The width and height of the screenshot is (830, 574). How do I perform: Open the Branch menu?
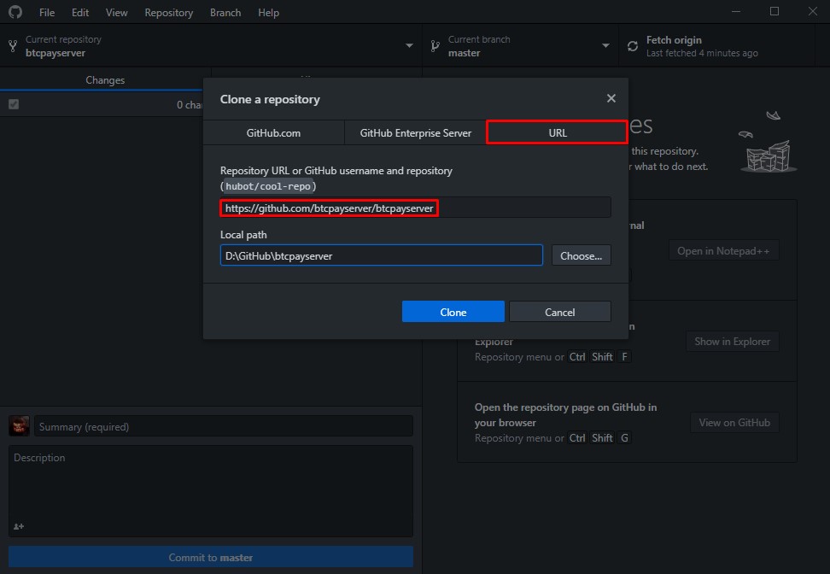coord(225,13)
